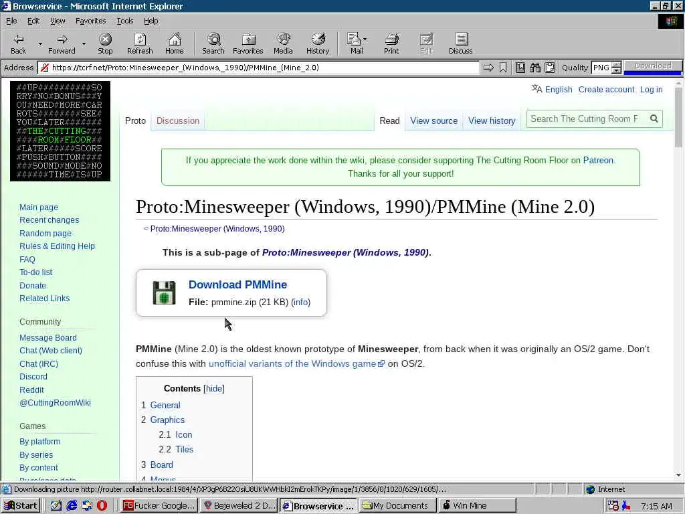
Task: Click the Outlook Express quick launch icon
Action: (x=87, y=505)
